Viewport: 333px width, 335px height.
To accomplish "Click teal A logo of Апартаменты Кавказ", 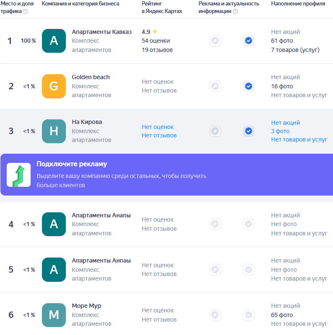I will click(x=54, y=41).
